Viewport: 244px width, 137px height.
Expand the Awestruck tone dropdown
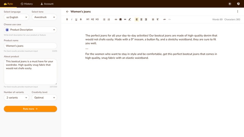coord(44,17)
